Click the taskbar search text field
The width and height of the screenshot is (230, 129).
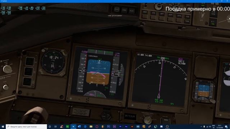(26, 126)
